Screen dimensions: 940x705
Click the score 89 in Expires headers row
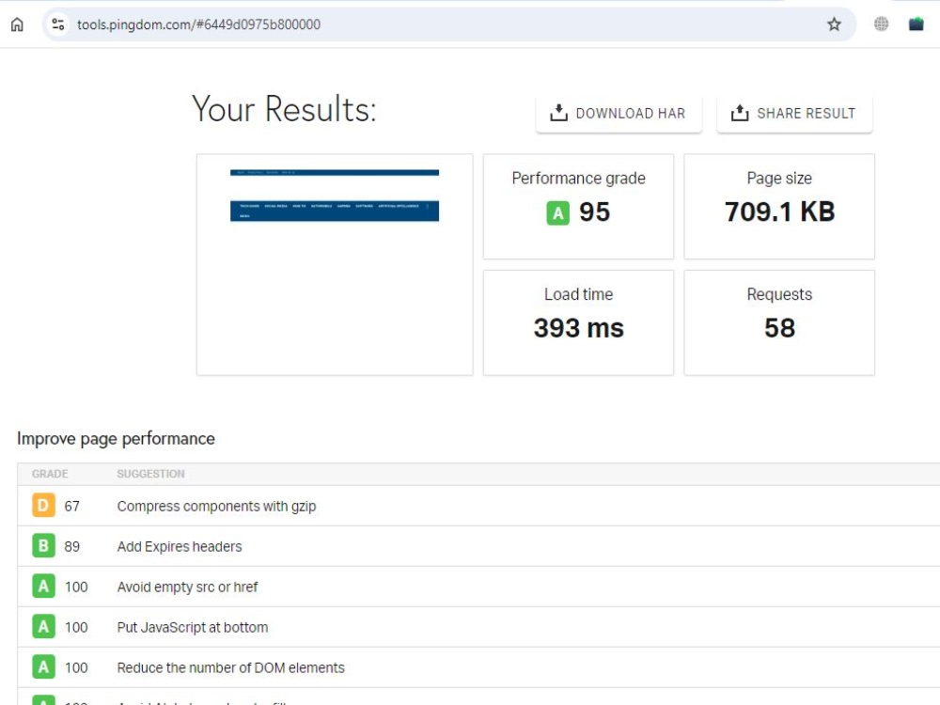click(x=72, y=547)
